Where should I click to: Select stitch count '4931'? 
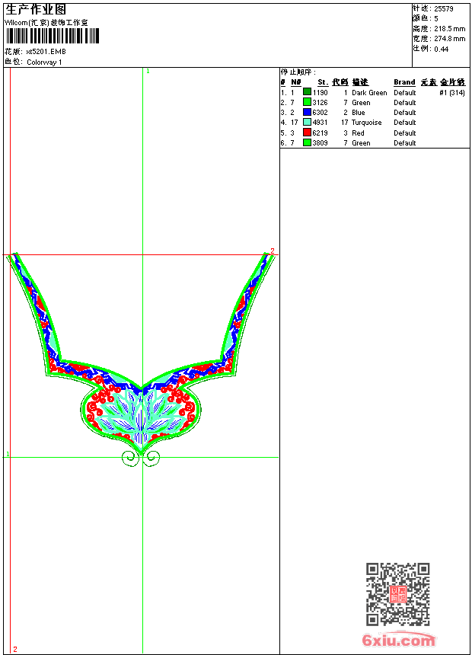tap(320, 123)
